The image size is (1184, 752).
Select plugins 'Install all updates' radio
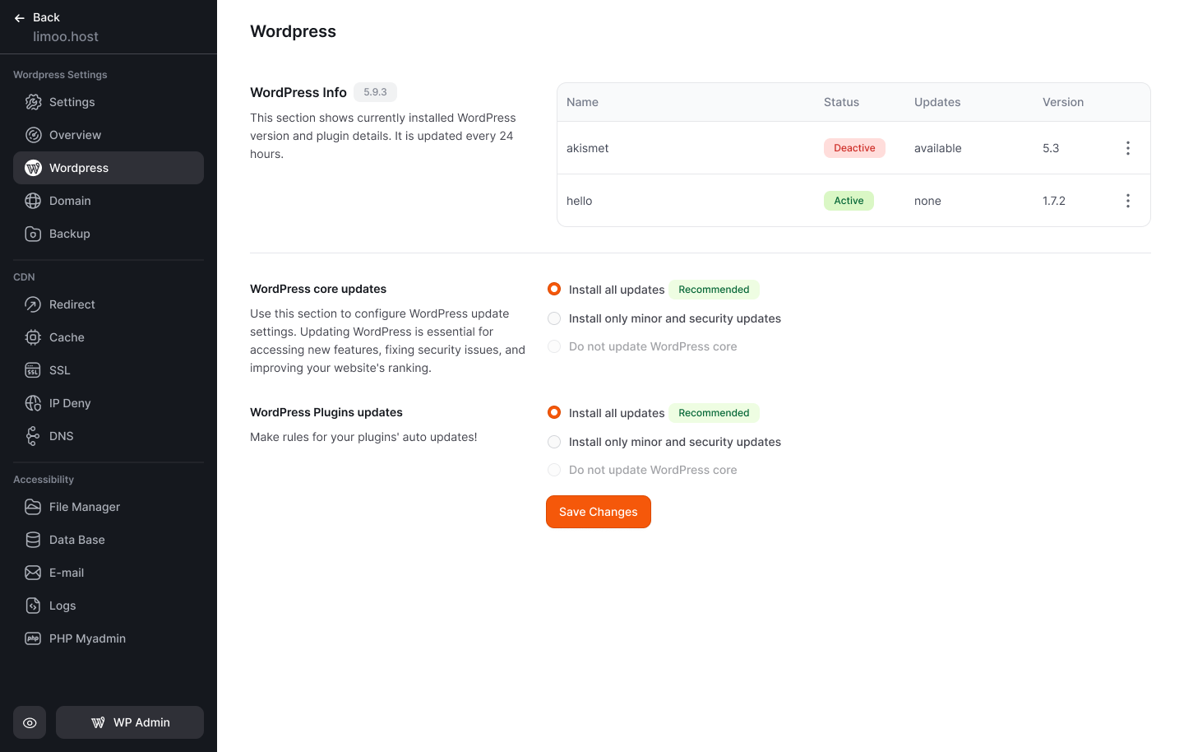(x=554, y=412)
